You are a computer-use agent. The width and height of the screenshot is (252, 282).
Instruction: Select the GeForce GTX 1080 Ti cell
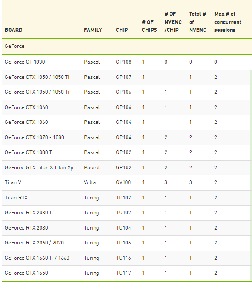[29, 152]
